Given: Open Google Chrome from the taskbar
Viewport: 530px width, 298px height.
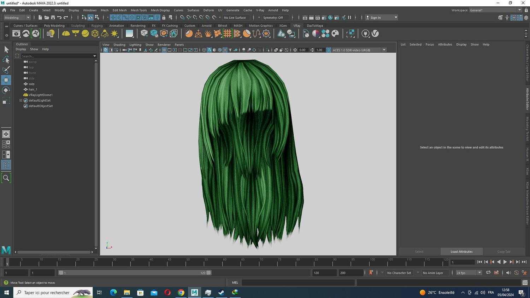Looking at the screenshot, I should pyautogui.click(x=181, y=292).
